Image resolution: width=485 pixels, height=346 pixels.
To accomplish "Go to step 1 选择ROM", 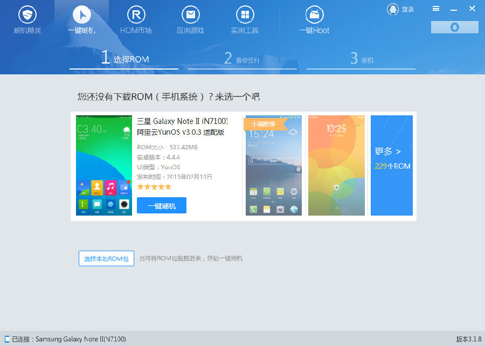I will (x=124, y=58).
